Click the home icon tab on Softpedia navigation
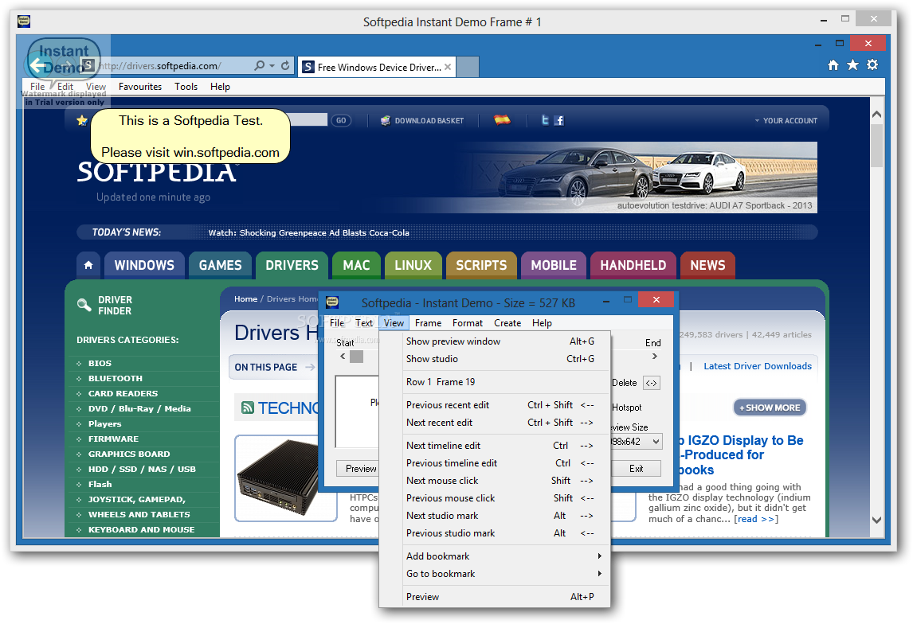Viewport: 913px width, 624px height. point(88,265)
